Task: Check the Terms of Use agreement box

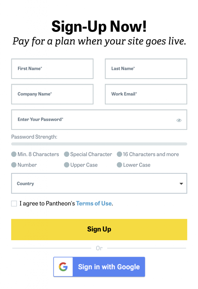Action: click(x=14, y=203)
